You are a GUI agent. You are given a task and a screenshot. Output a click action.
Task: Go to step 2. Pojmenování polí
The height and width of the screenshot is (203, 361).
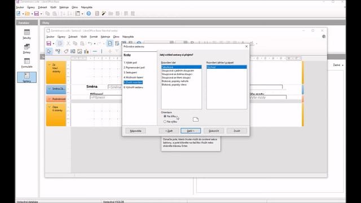pyautogui.click(x=134, y=68)
